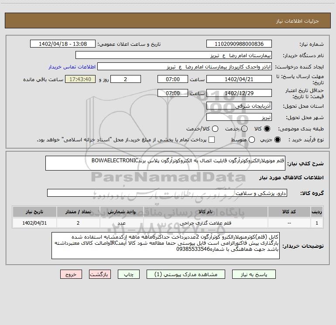Image resolution: width=336 pixels, height=325 pixels.
Task: Click the province field آذربایجان شرقی
Action: point(239,106)
